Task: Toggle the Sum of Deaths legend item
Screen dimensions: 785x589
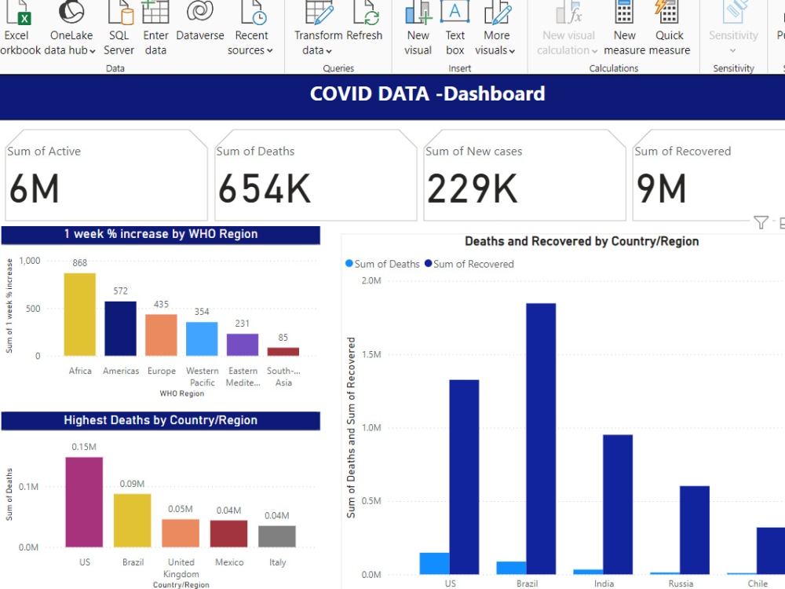Action: coord(382,264)
